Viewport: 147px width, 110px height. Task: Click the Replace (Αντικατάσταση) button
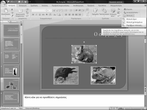click(131, 13)
